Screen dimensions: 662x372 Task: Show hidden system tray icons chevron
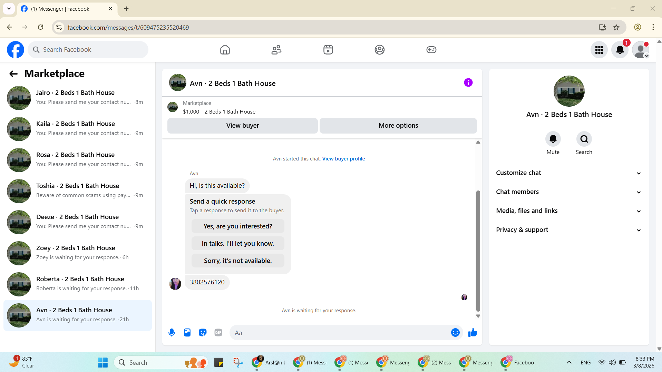569,362
